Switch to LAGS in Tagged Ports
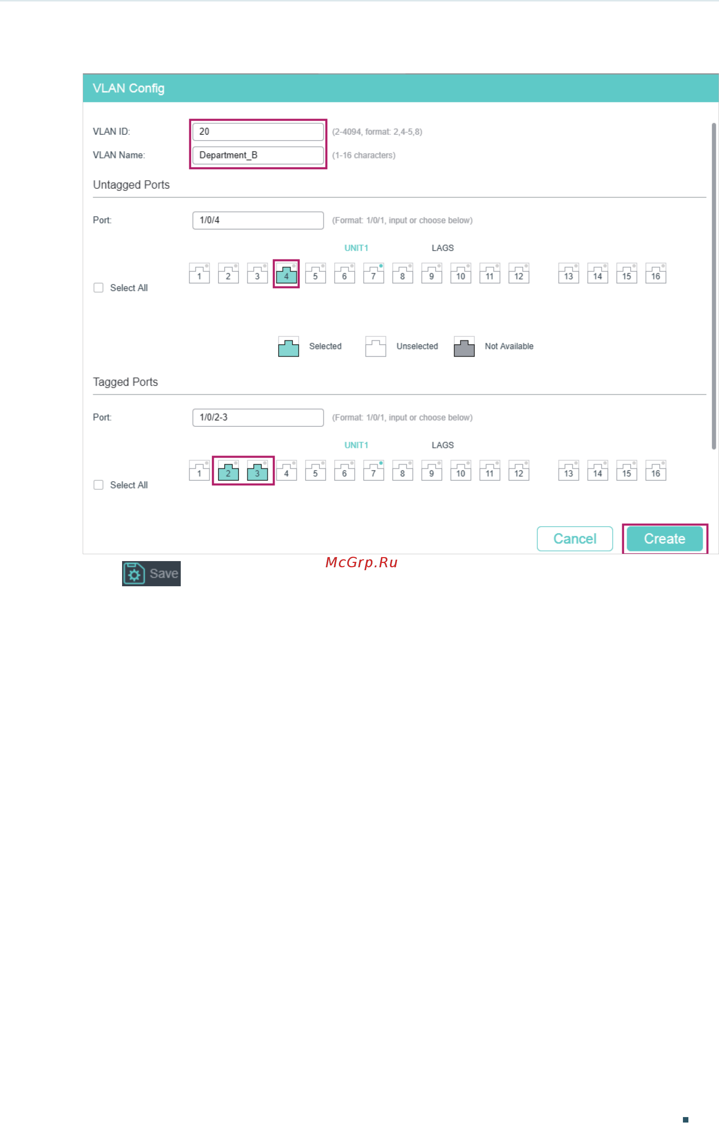This screenshot has width=719, height=1124. pos(443,445)
